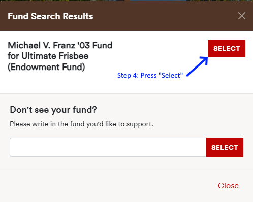Click the "Please write in the fund" instruction text
The height and width of the screenshot is (202, 253).
coord(81,124)
